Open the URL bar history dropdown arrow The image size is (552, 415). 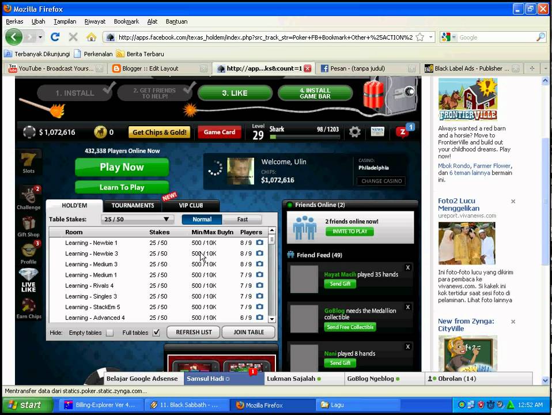pos(430,37)
